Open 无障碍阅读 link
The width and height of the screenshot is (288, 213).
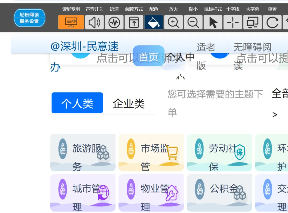[252, 56]
